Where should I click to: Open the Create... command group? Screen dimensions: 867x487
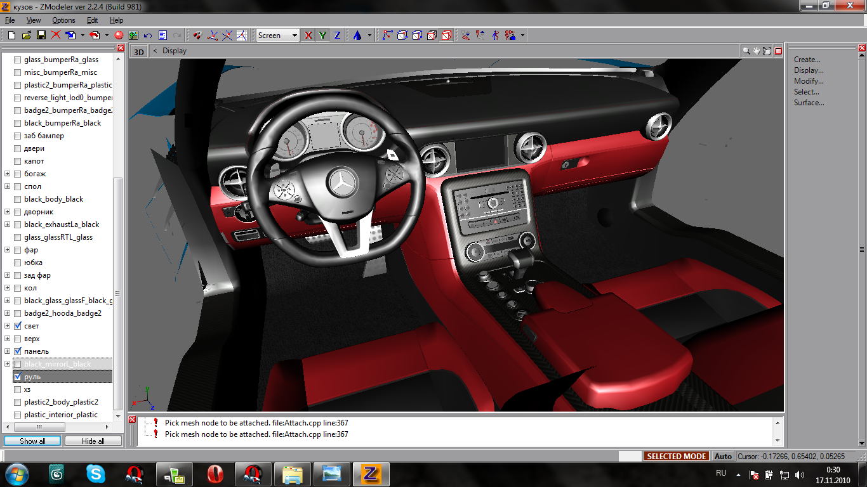807,60
